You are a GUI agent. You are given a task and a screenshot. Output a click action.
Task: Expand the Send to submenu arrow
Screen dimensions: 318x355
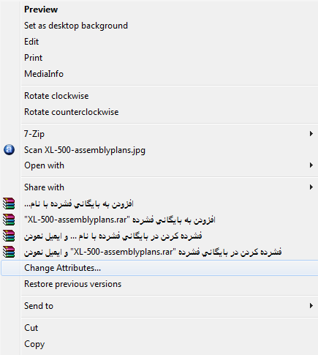coord(311,306)
